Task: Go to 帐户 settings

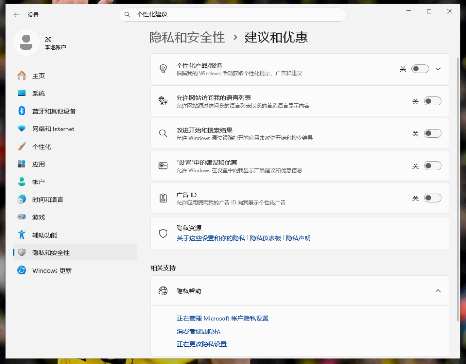Action: pyautogui.click(x=75, y=182)
